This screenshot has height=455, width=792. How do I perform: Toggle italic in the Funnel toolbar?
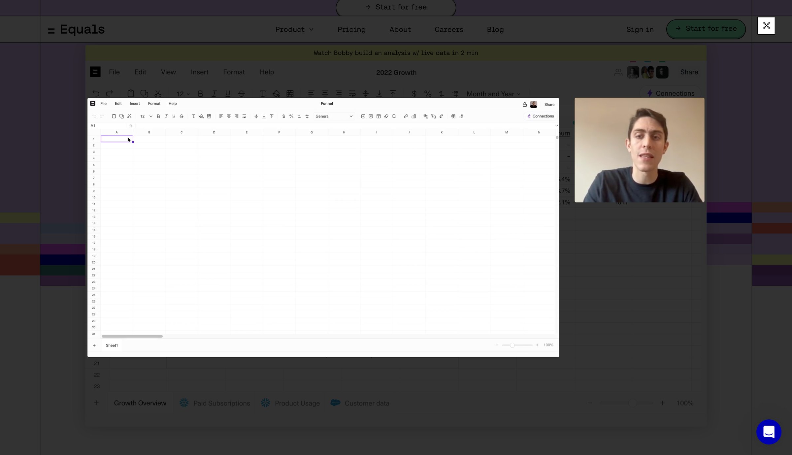click(166, 116)
